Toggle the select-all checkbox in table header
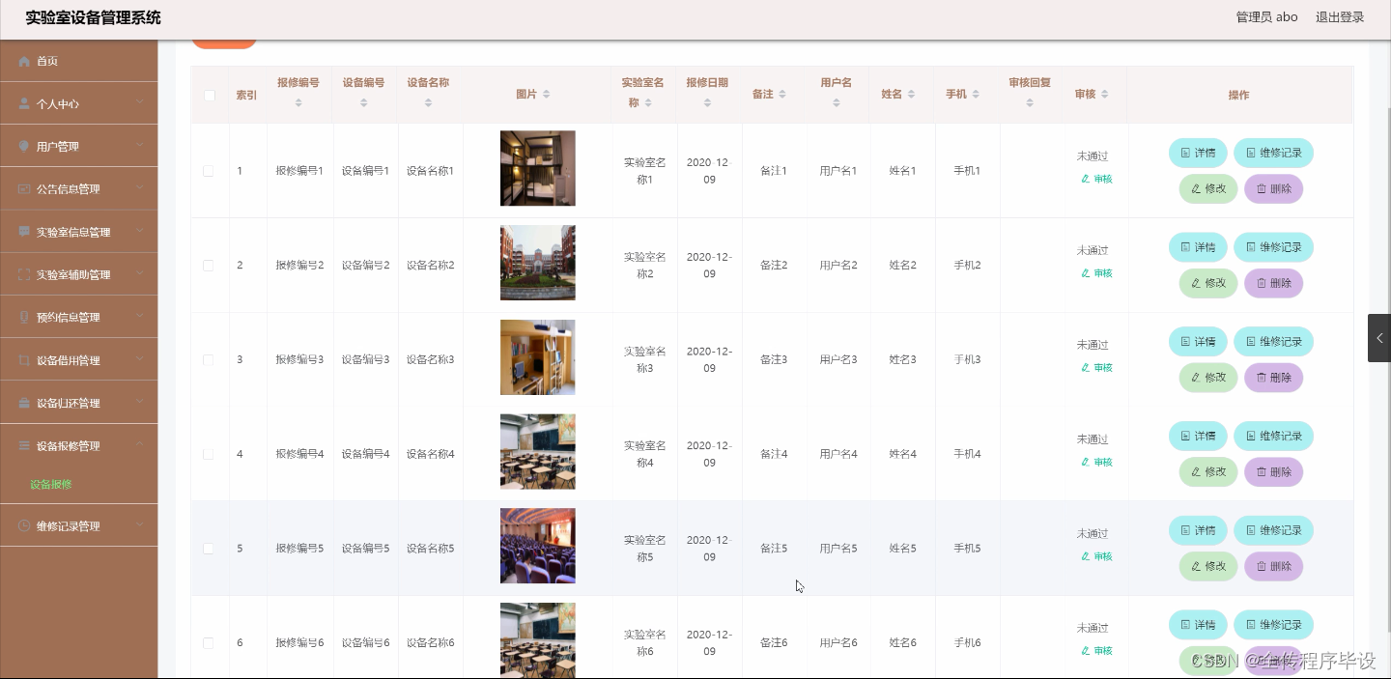Viewport: 1391px width, 679px height. (210, 96)
